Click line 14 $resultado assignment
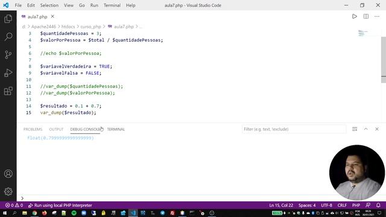 coord(71,106)
